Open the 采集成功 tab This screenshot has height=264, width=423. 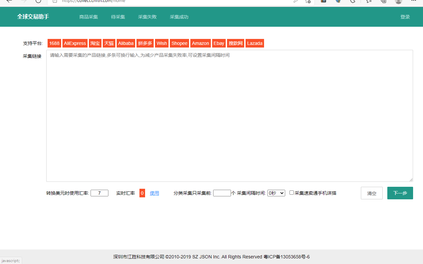pyautogui.click(x=179, y=17)
